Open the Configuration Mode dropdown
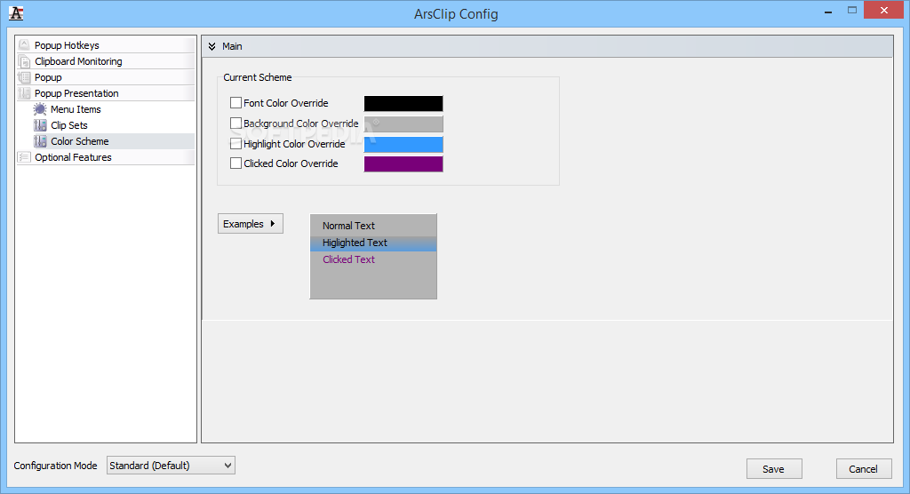Image resolution: width=910 pixels, height=494 pixels. 171,465
